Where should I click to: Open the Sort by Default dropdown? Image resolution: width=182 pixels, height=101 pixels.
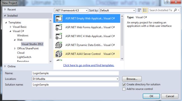117,10
